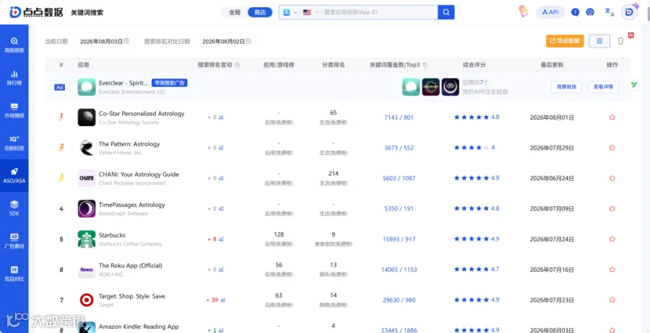Open Target: Shop. Style. Save. link
The image size is (650, 333).
point(132,296)
